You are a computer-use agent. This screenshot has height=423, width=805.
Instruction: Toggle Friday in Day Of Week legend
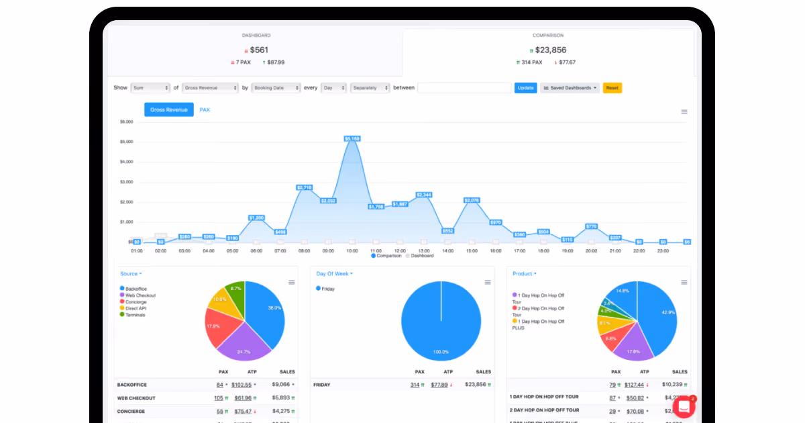click(325, 289)
